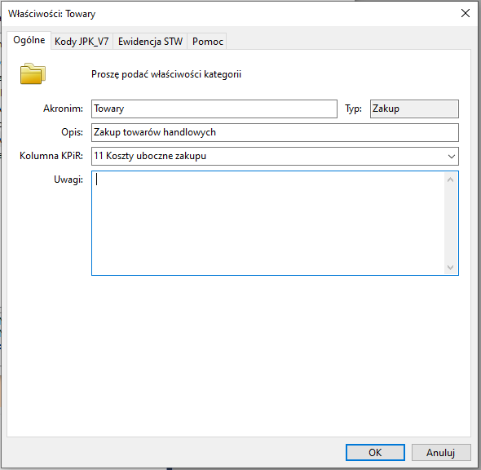
Task: Open the Kody JPK_V7 tab
Action: 82,41
